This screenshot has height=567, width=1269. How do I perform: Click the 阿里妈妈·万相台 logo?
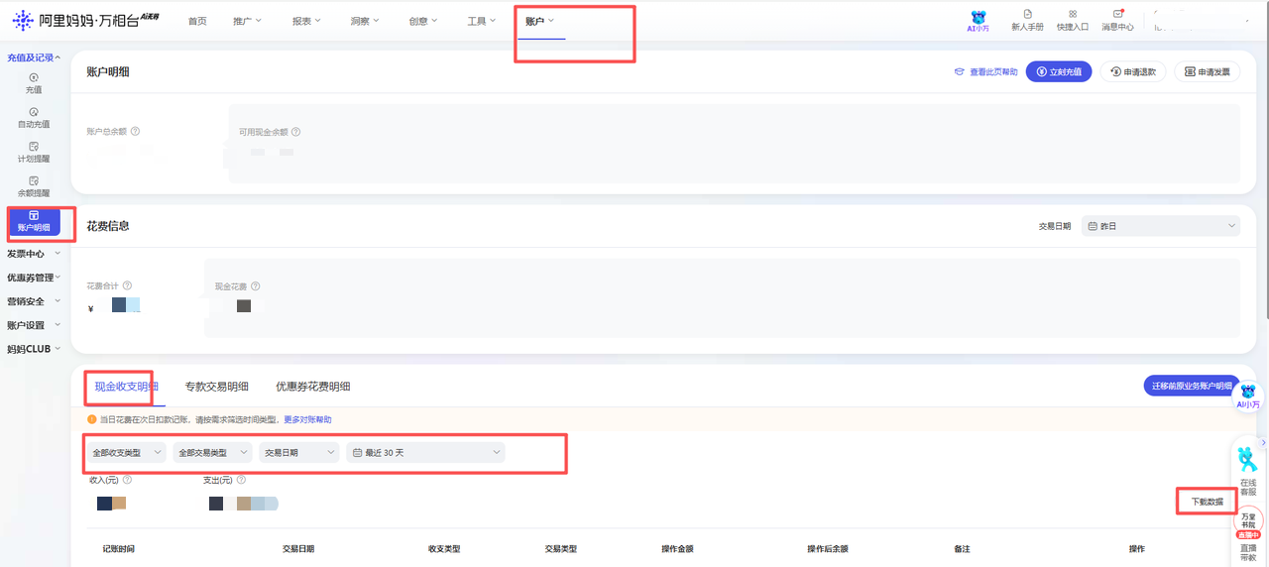86,20
